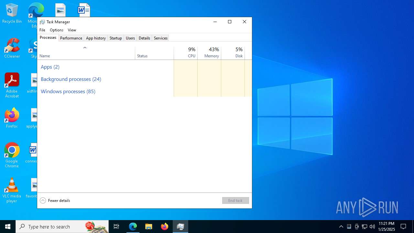This screenshot has height=233, width=414.
Task: Open Task View on the taskbar
Action: tap(116, 227)
